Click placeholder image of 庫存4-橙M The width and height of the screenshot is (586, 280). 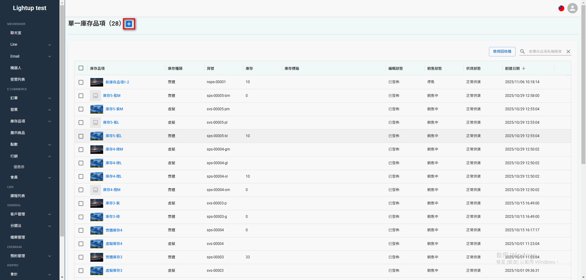pos(96,190)
